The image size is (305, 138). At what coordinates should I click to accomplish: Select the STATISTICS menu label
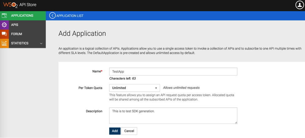coord(20,43)
